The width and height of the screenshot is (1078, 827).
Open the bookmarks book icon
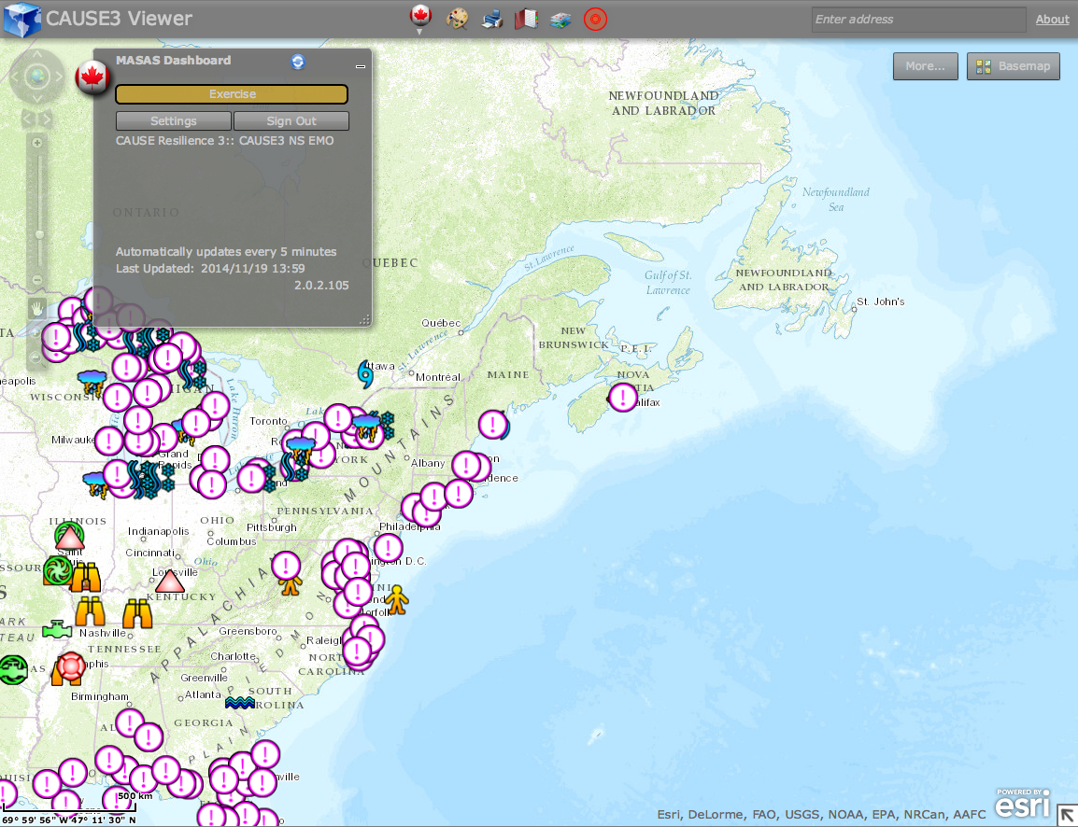pos(526,19)
